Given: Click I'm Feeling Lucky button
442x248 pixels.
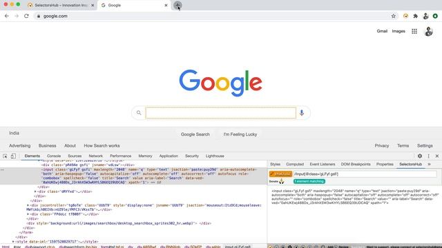Looking at the screenshot, I should pyautogui.click(x=240, y=134).
